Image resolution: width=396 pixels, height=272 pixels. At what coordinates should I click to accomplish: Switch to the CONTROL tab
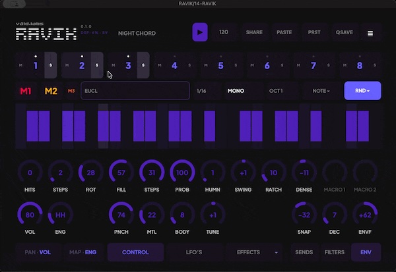(135, 252)
